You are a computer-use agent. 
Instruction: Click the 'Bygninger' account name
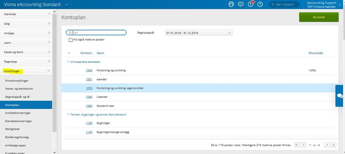coord(103,123)
